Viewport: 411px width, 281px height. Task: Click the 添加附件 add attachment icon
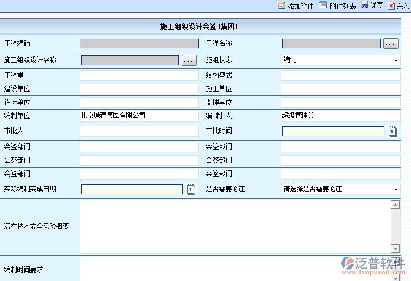coord(280,5)
